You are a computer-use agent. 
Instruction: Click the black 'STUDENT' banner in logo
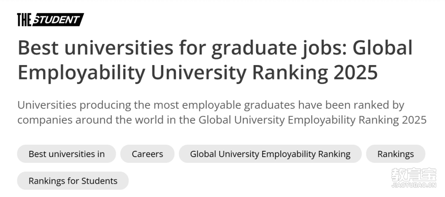click(58, 20)
